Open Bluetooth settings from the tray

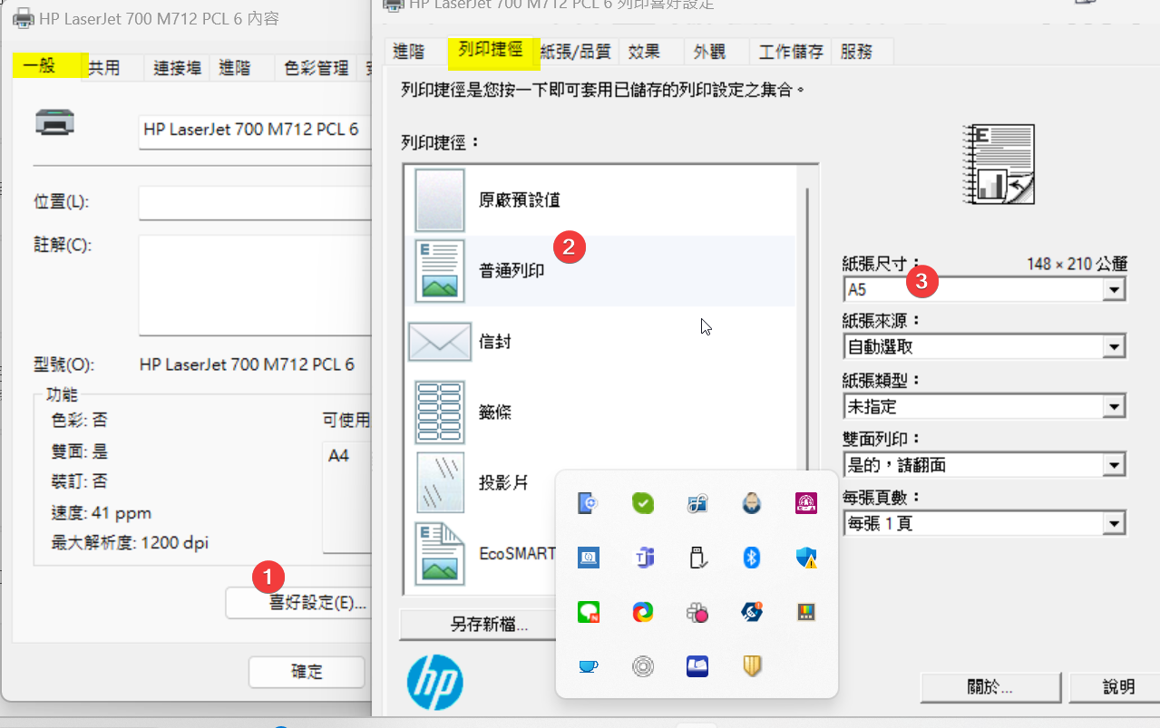coord(751,558)
